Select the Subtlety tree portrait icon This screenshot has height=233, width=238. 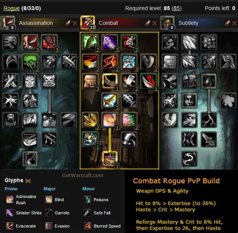coord(167,23)
